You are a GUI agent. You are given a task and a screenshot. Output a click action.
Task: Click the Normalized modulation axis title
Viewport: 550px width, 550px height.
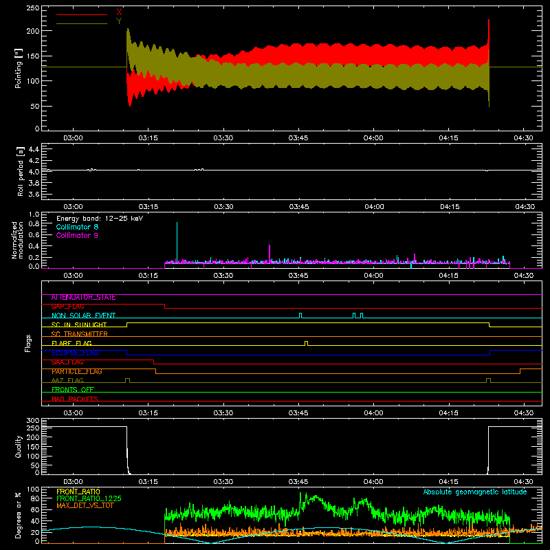pos(17,240)
